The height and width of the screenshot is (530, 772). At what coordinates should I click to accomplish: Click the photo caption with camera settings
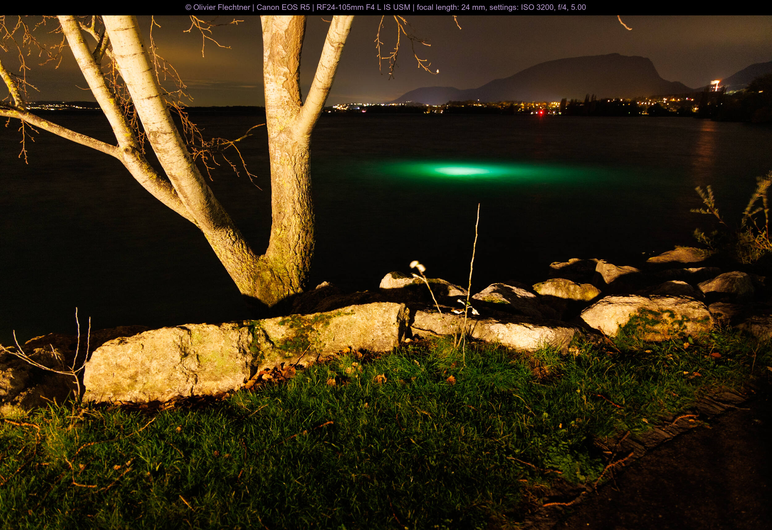coord(385,7)
